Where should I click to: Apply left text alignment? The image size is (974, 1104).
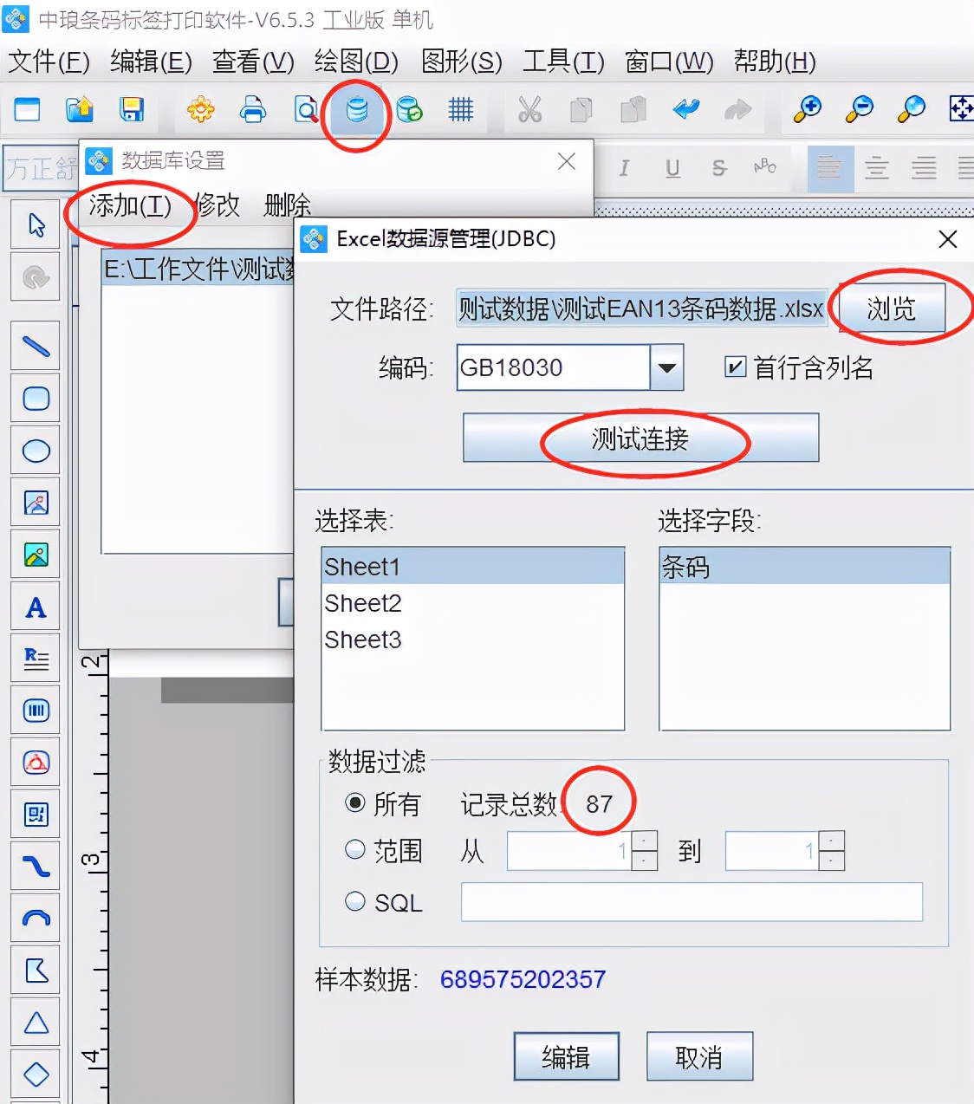pyautogui.click(x=829, y=168)
